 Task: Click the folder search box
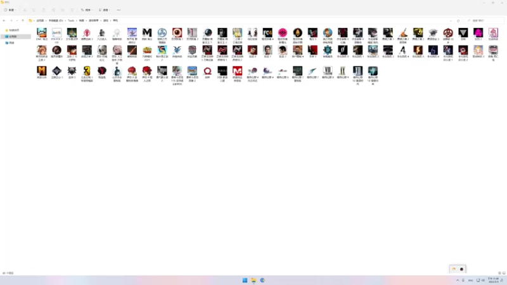(x=484, y=21)
